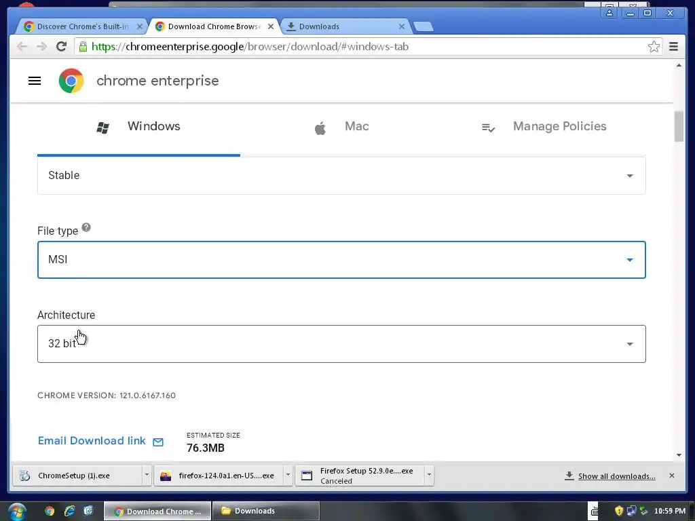Open firefox-124.0a1 download options arrow
The image size is (695, 521).
click(x=288, y=475)
